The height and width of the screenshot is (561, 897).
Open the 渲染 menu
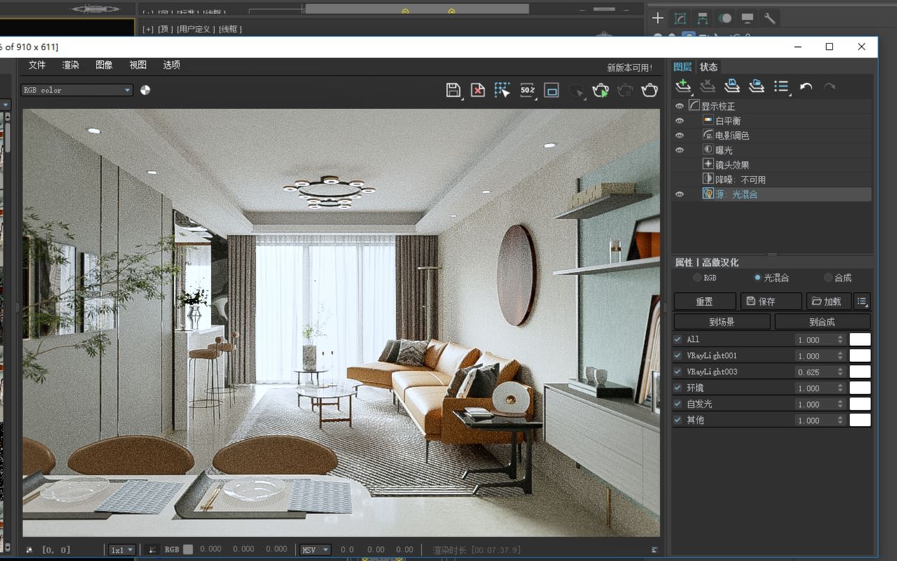[x=70, y=64]
